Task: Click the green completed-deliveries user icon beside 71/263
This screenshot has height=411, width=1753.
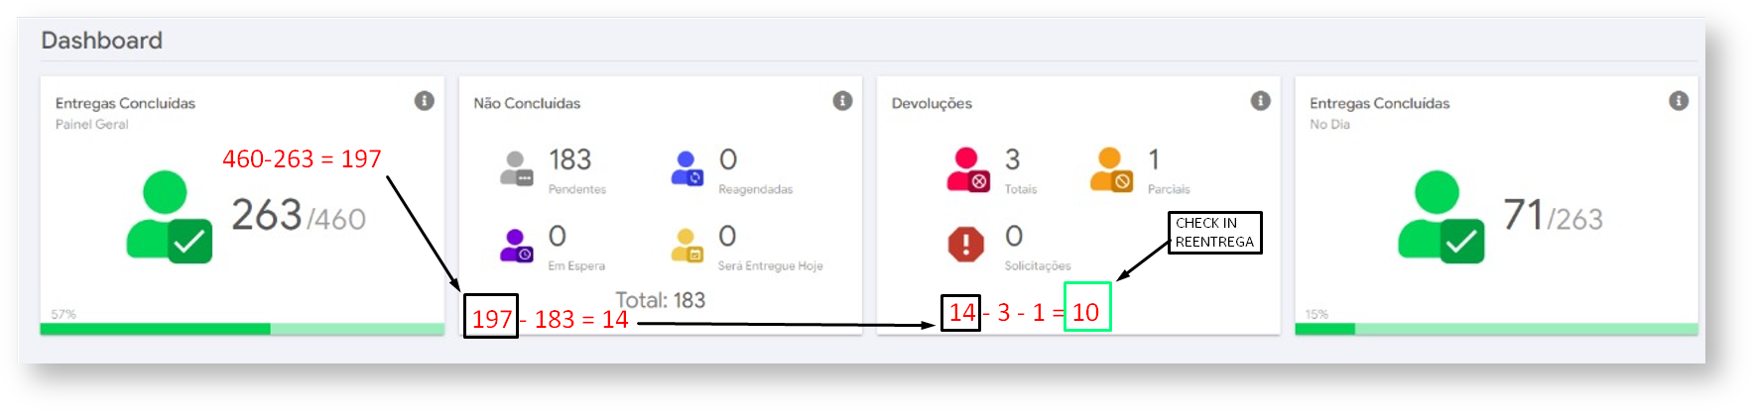Action: pyautogui.click(x=1440, y=217)
